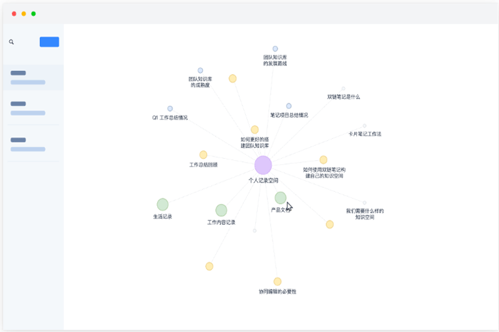Select the blue 笔记项目总结情况 node
499x332 pixels.
coord(289,106)
